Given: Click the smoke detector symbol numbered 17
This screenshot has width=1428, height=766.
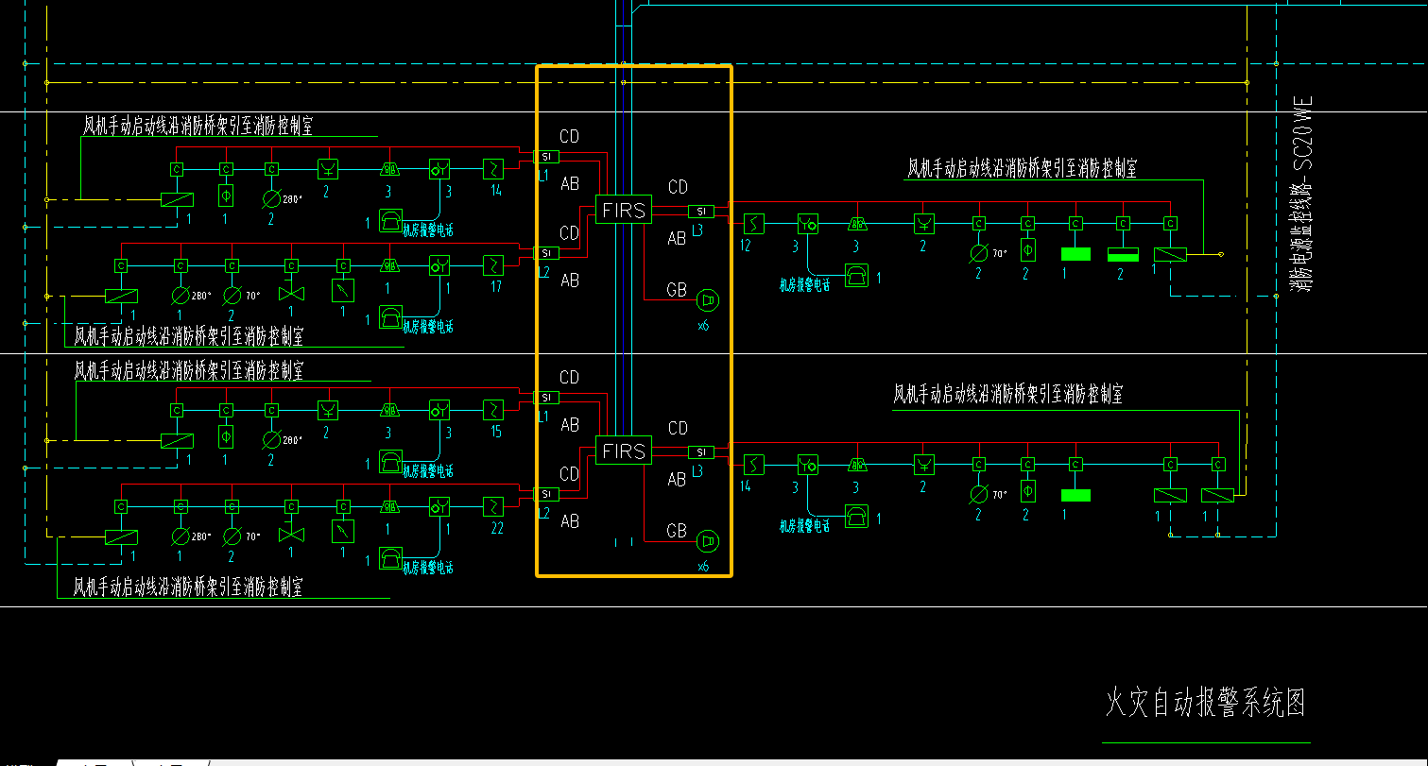Looking at the screenshot, I should [x=494, y=264].
